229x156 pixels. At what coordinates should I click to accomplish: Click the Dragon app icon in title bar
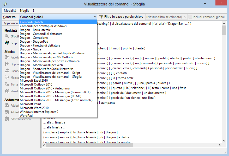pos(5,4)
